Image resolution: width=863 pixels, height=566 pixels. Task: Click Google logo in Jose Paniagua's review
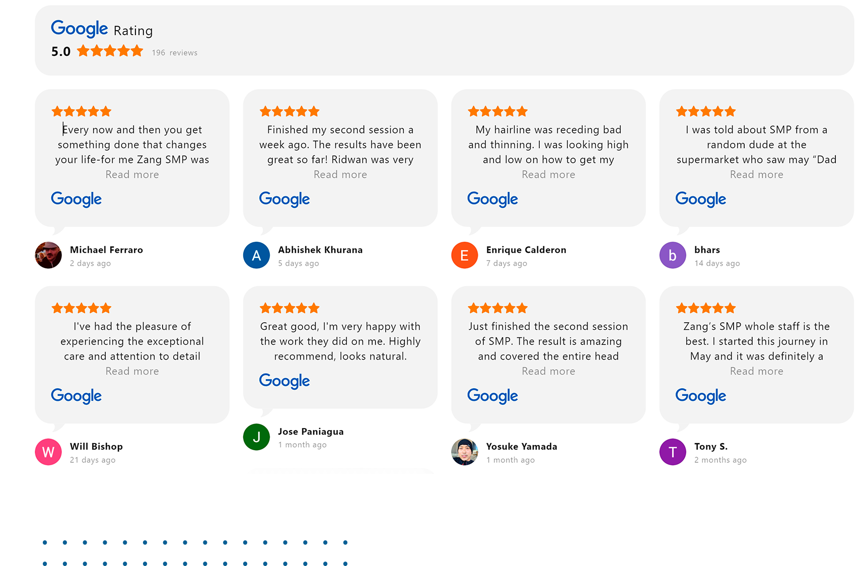coord(284,381)
